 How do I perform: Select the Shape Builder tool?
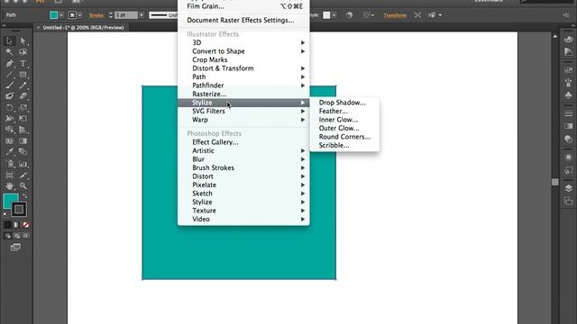pos(9,130)
